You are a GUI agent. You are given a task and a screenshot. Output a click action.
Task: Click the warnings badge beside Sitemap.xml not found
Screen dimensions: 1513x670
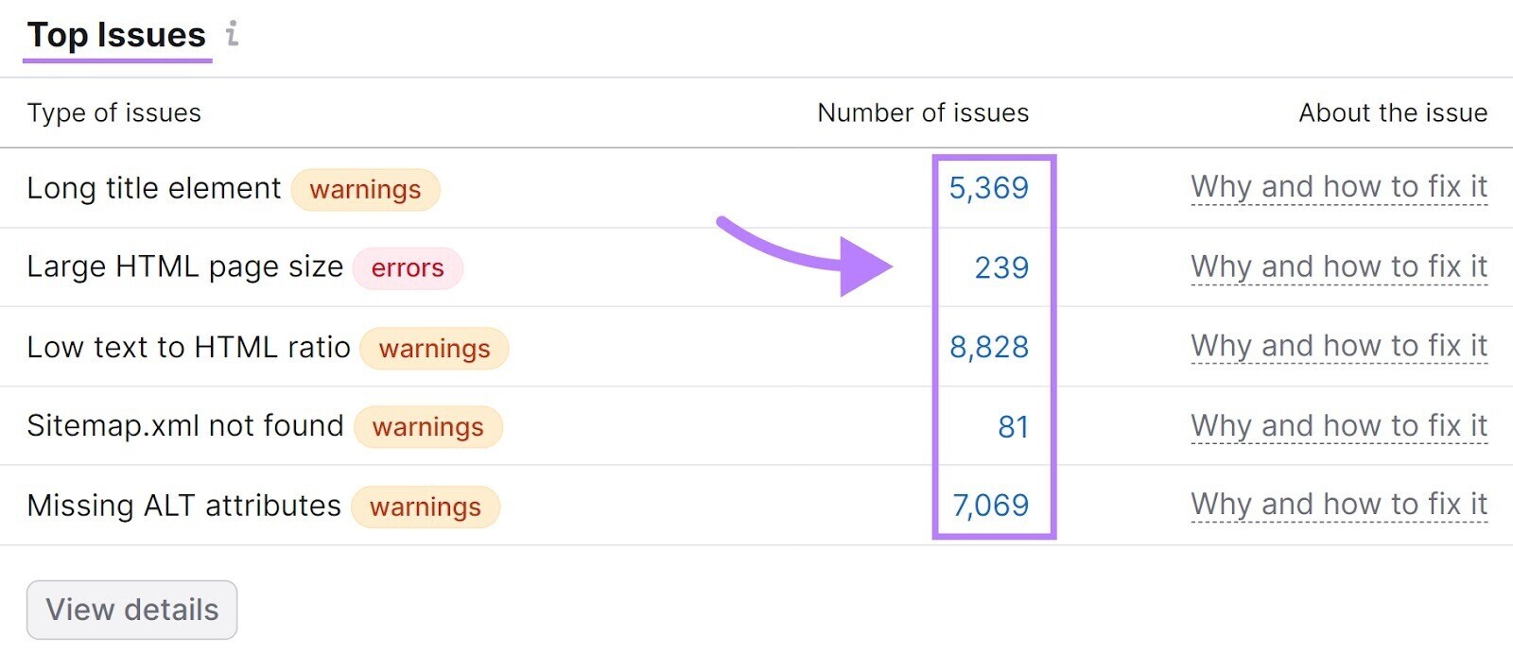427,427
